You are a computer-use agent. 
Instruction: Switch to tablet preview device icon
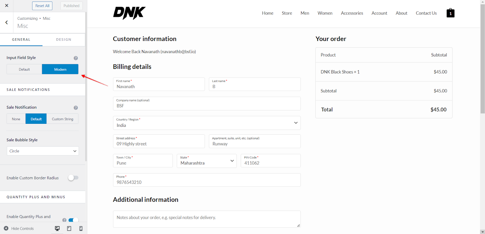point(69,229)
